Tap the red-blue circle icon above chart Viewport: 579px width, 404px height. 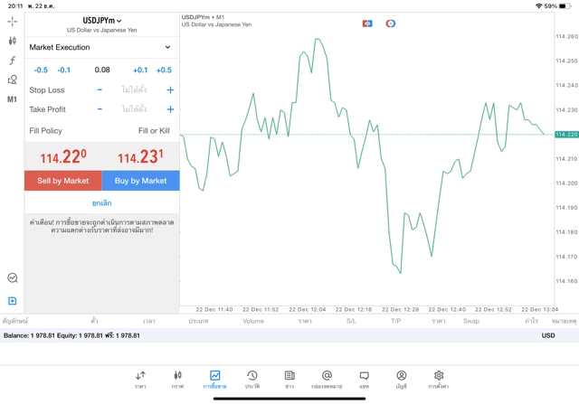(391, 23)
